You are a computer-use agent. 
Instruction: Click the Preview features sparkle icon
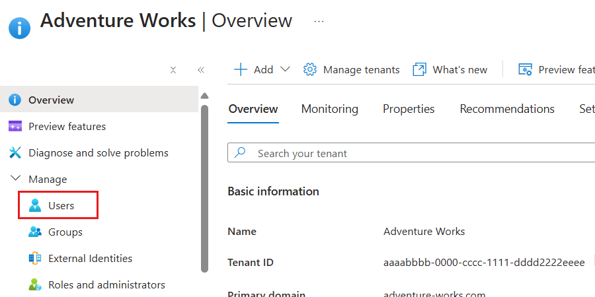pos(16,127)
